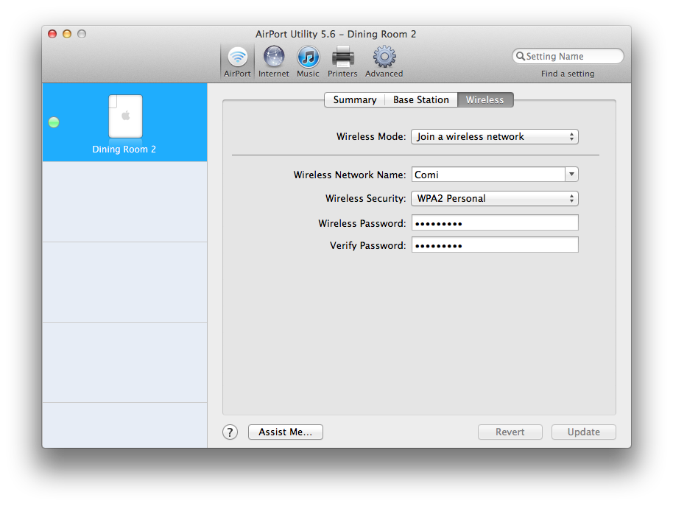Viewport: 673px width, 506px height.
Task: Open the Printers settings icon
Action: [x=342, y=57]
